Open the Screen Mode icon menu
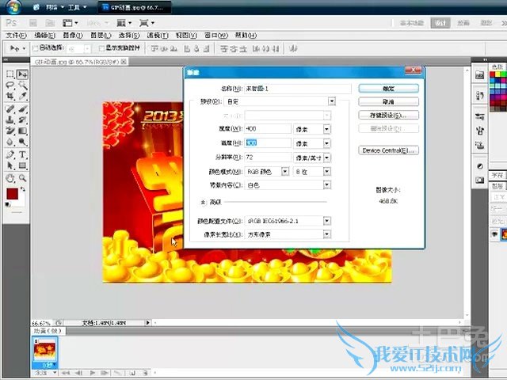This screenshot has width=507, height=380. coord(144,23)
